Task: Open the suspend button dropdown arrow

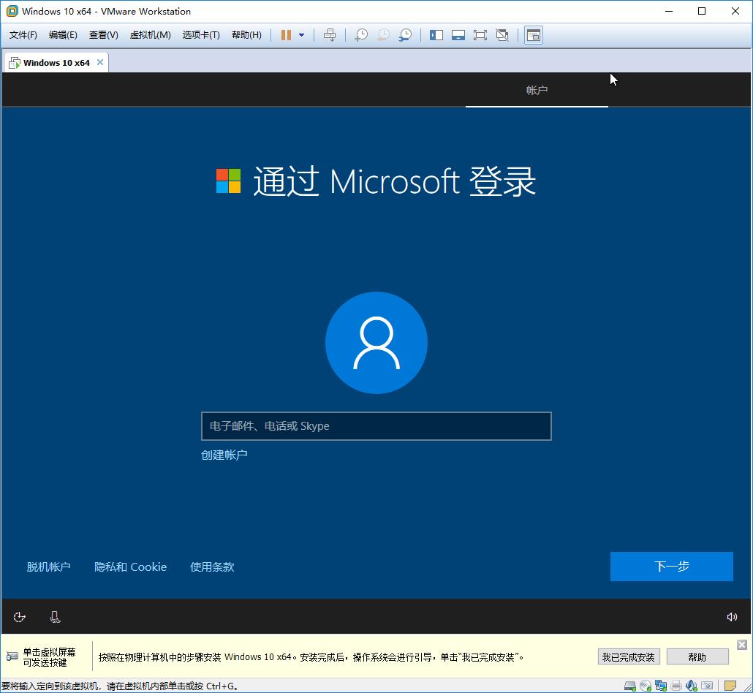Action: tap(302, 34)
